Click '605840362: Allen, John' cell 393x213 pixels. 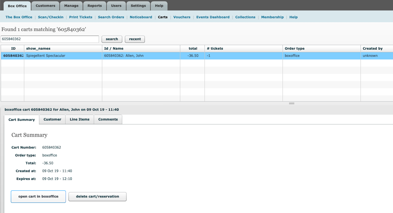point(141,56)
